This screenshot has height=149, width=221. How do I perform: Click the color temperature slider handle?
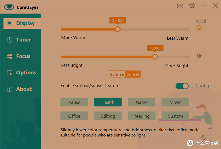[x=118, y=29]
